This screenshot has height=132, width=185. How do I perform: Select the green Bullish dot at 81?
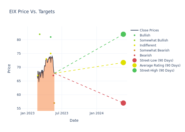[x=51, y=37]
